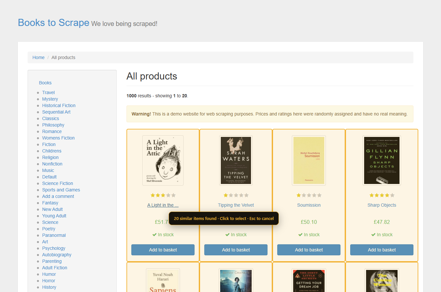441x292 pixels.
Task: Open the Tipping the Velvet title link
Action: coord(236,205)
